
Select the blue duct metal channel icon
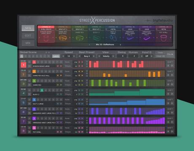113,38
